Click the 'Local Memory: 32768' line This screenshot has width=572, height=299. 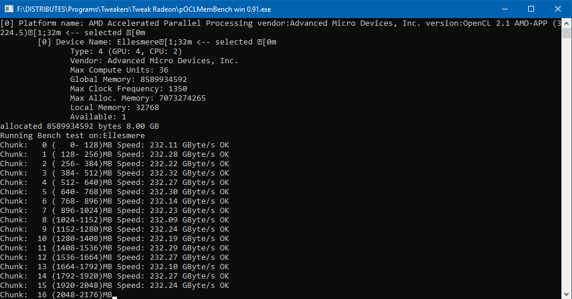(114, 108)
